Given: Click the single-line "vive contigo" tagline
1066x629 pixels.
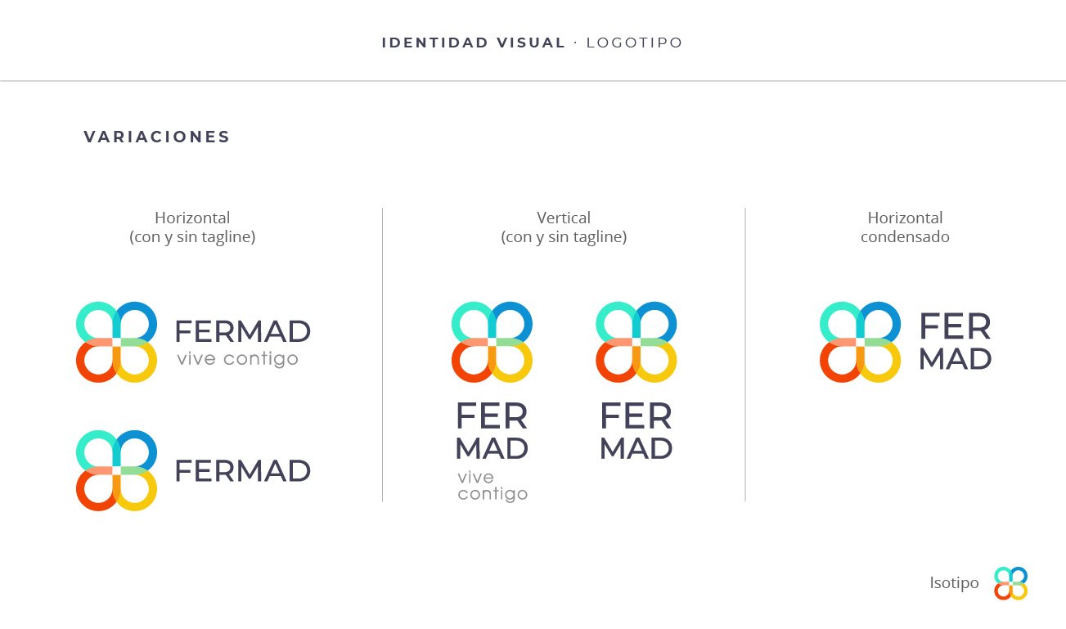Looking at the screenshot, I should (x=237, y=359).
